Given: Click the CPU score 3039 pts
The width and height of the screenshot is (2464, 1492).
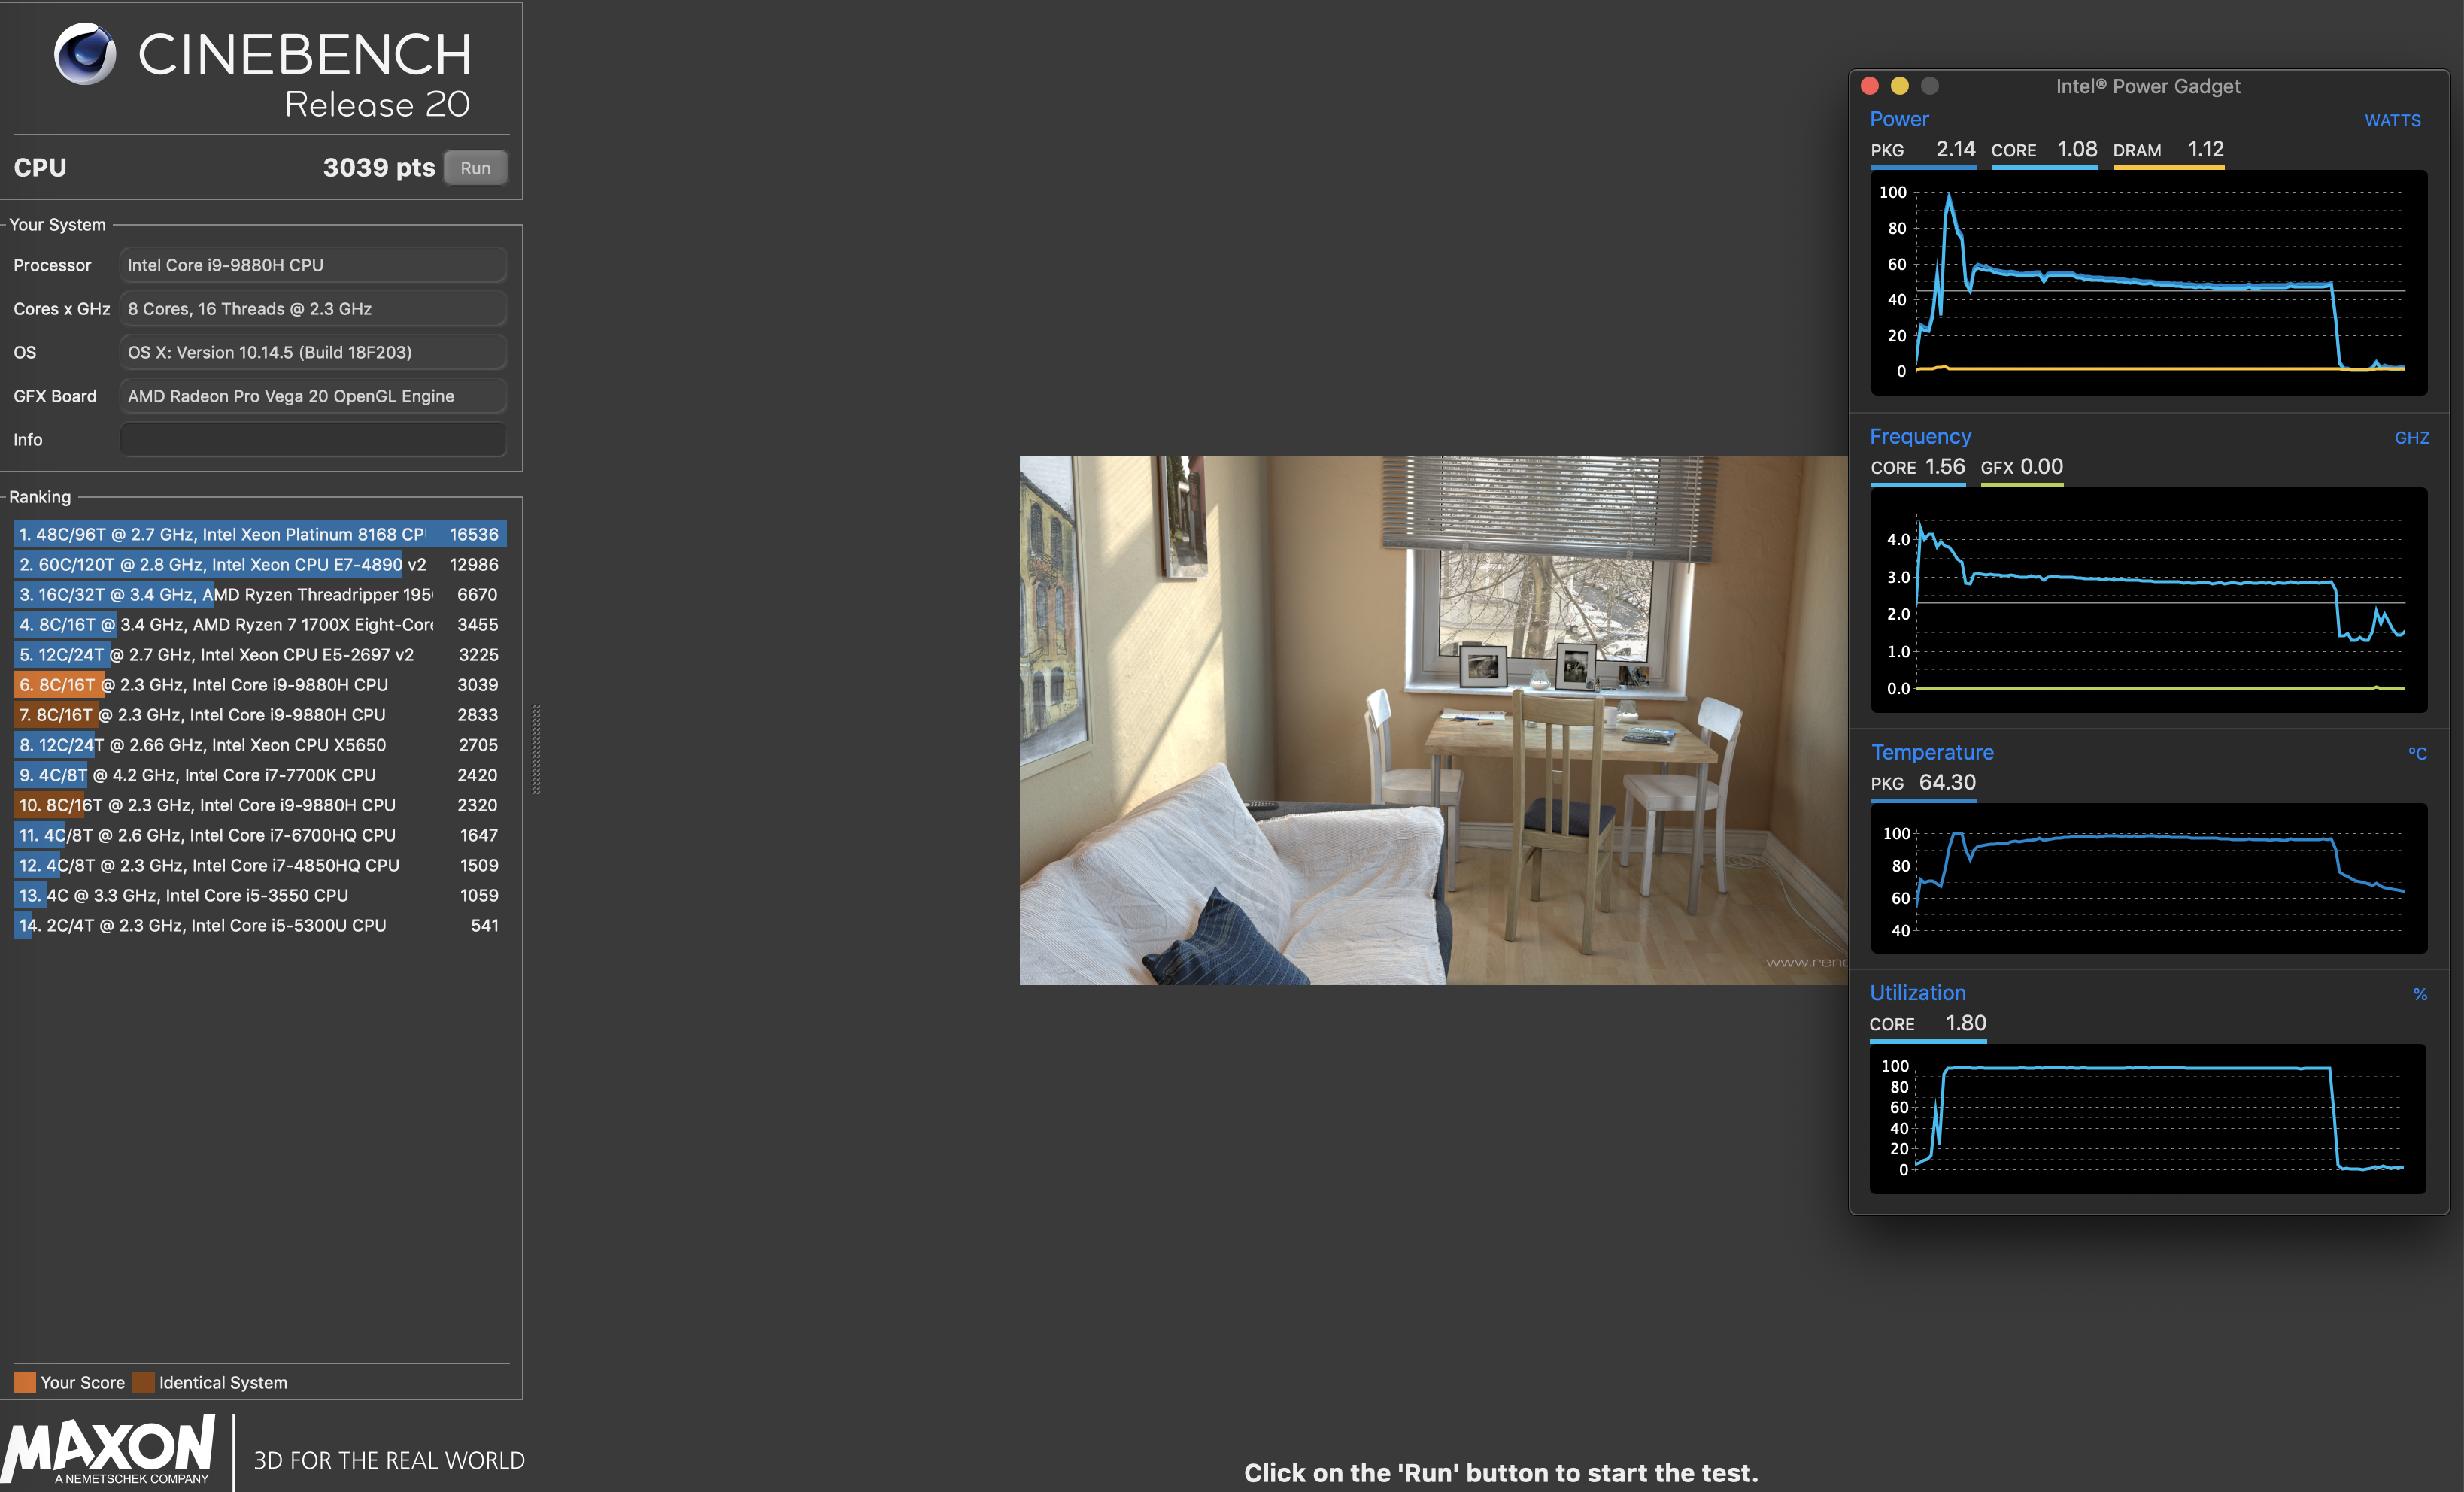Looking at the screenshot, I should tap(379, 167).
